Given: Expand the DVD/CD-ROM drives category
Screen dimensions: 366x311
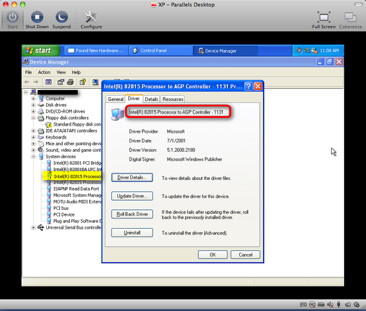Looking at the screenshot, I should pos(34,111).
